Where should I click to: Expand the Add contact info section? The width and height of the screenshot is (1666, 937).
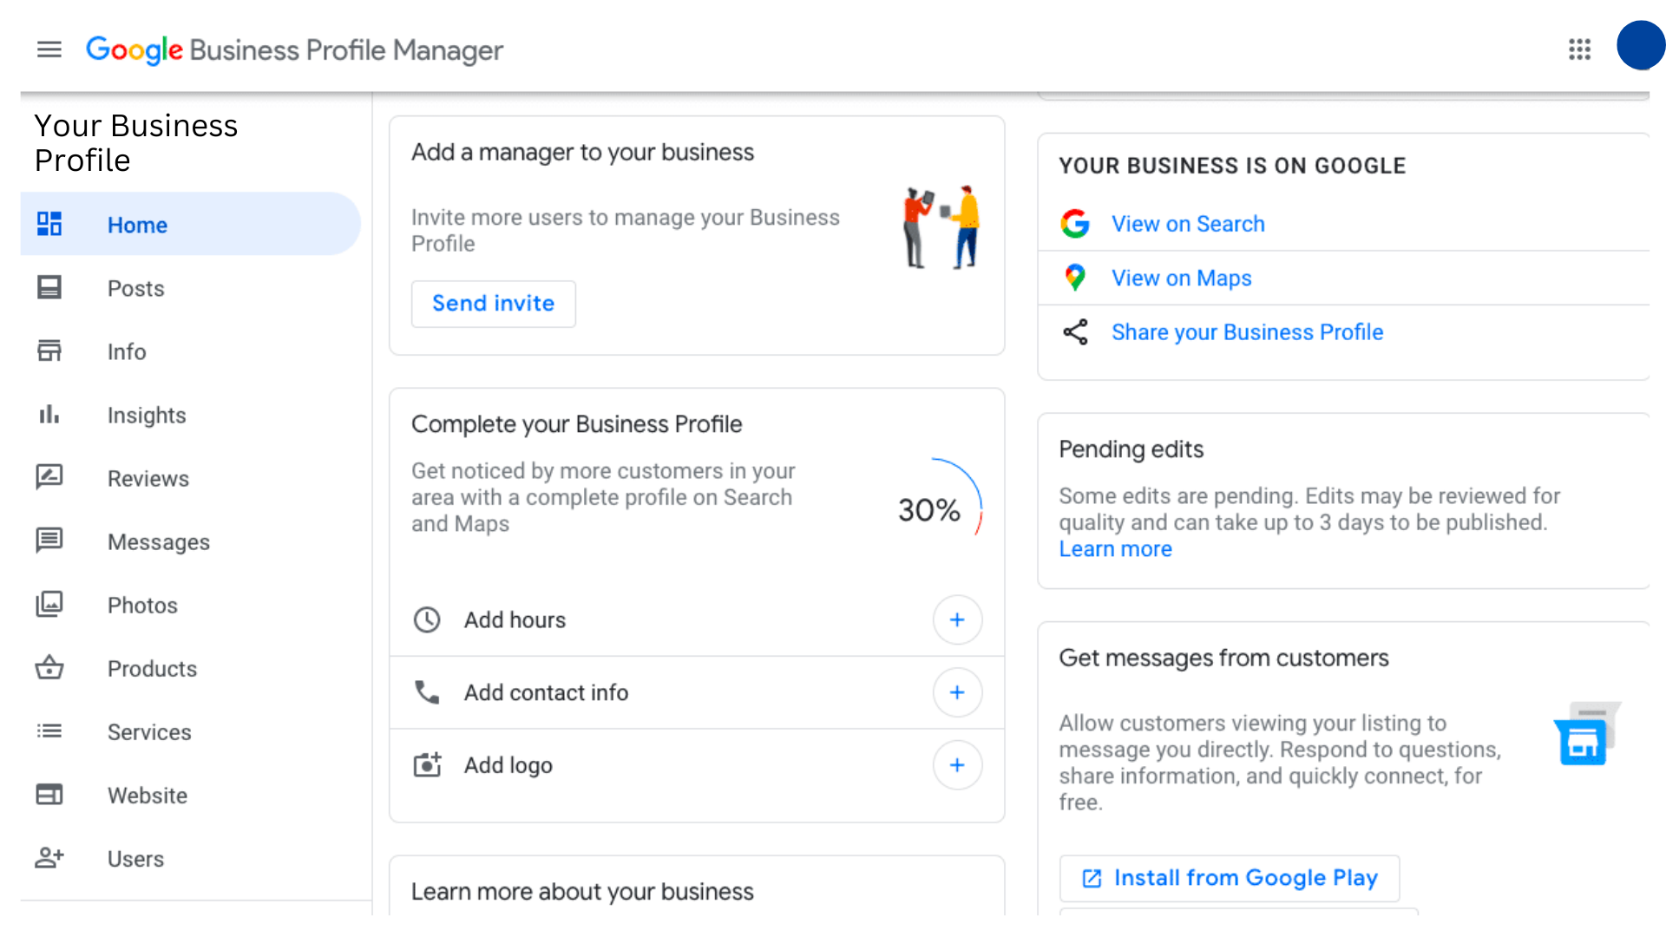[x=956, y=692]
